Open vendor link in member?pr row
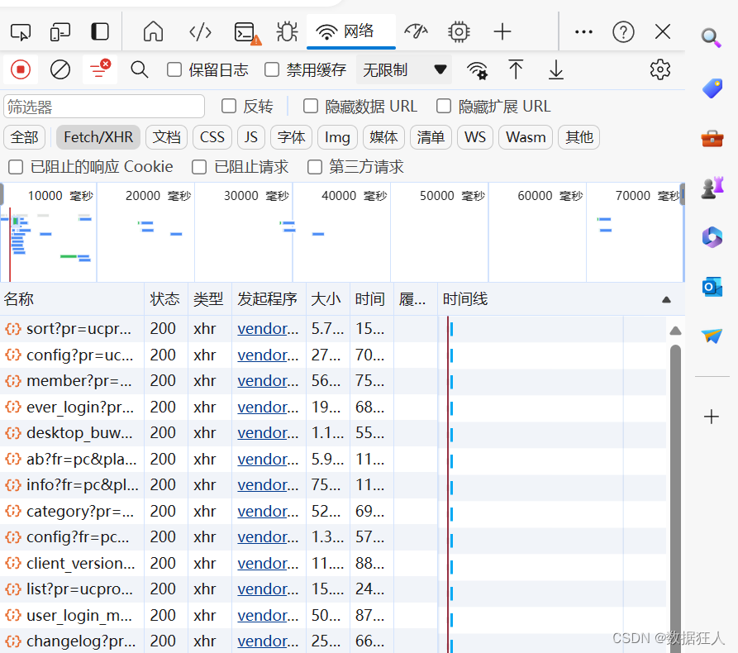Screen dimensions: 738x653 (268, 380)
